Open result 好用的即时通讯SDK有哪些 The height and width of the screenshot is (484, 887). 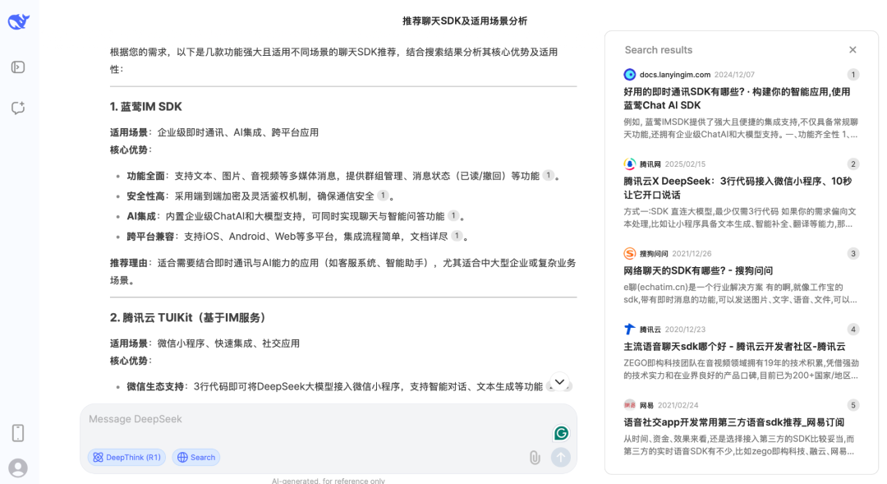click(x=737, y=99)
